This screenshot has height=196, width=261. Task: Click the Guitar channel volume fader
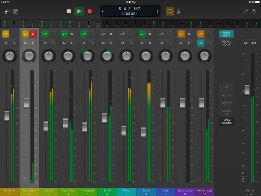click(x=143, y=132)
